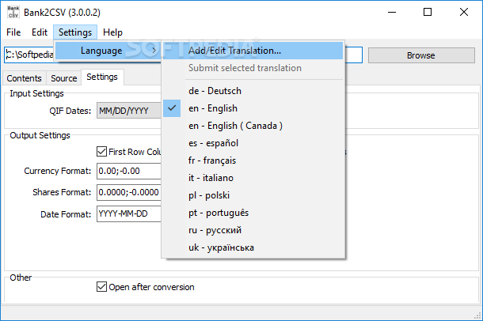Screen dimensions: 483x321
Task: Select the checked en - English language
Action: (253, 108)
